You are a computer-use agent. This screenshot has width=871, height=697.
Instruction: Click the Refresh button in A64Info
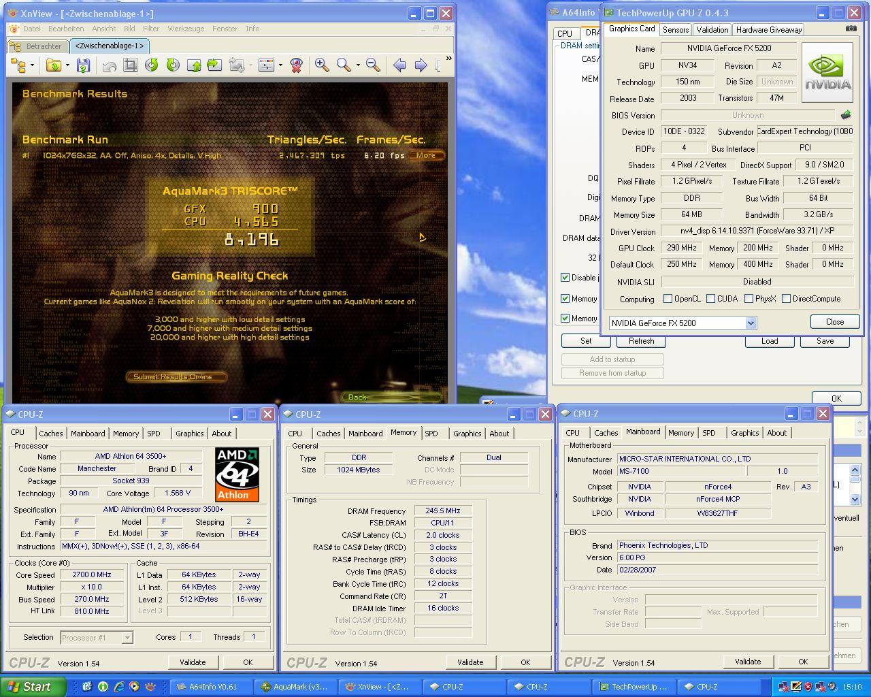point(641,341)
